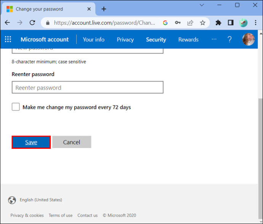Open the Security tab

pyautogui.click(x=156, y=40)
